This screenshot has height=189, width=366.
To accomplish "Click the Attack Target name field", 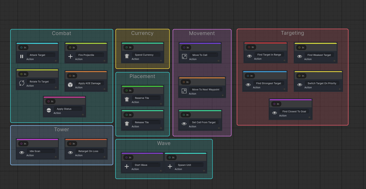I will [x=41, y=55].
